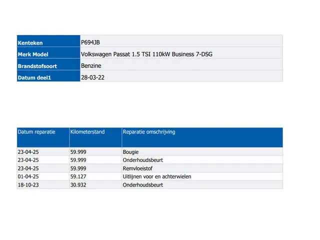Select Onderhoudsbeurt in the 30.932 row
The image size is (320, 240).
[x=142, y=185]
